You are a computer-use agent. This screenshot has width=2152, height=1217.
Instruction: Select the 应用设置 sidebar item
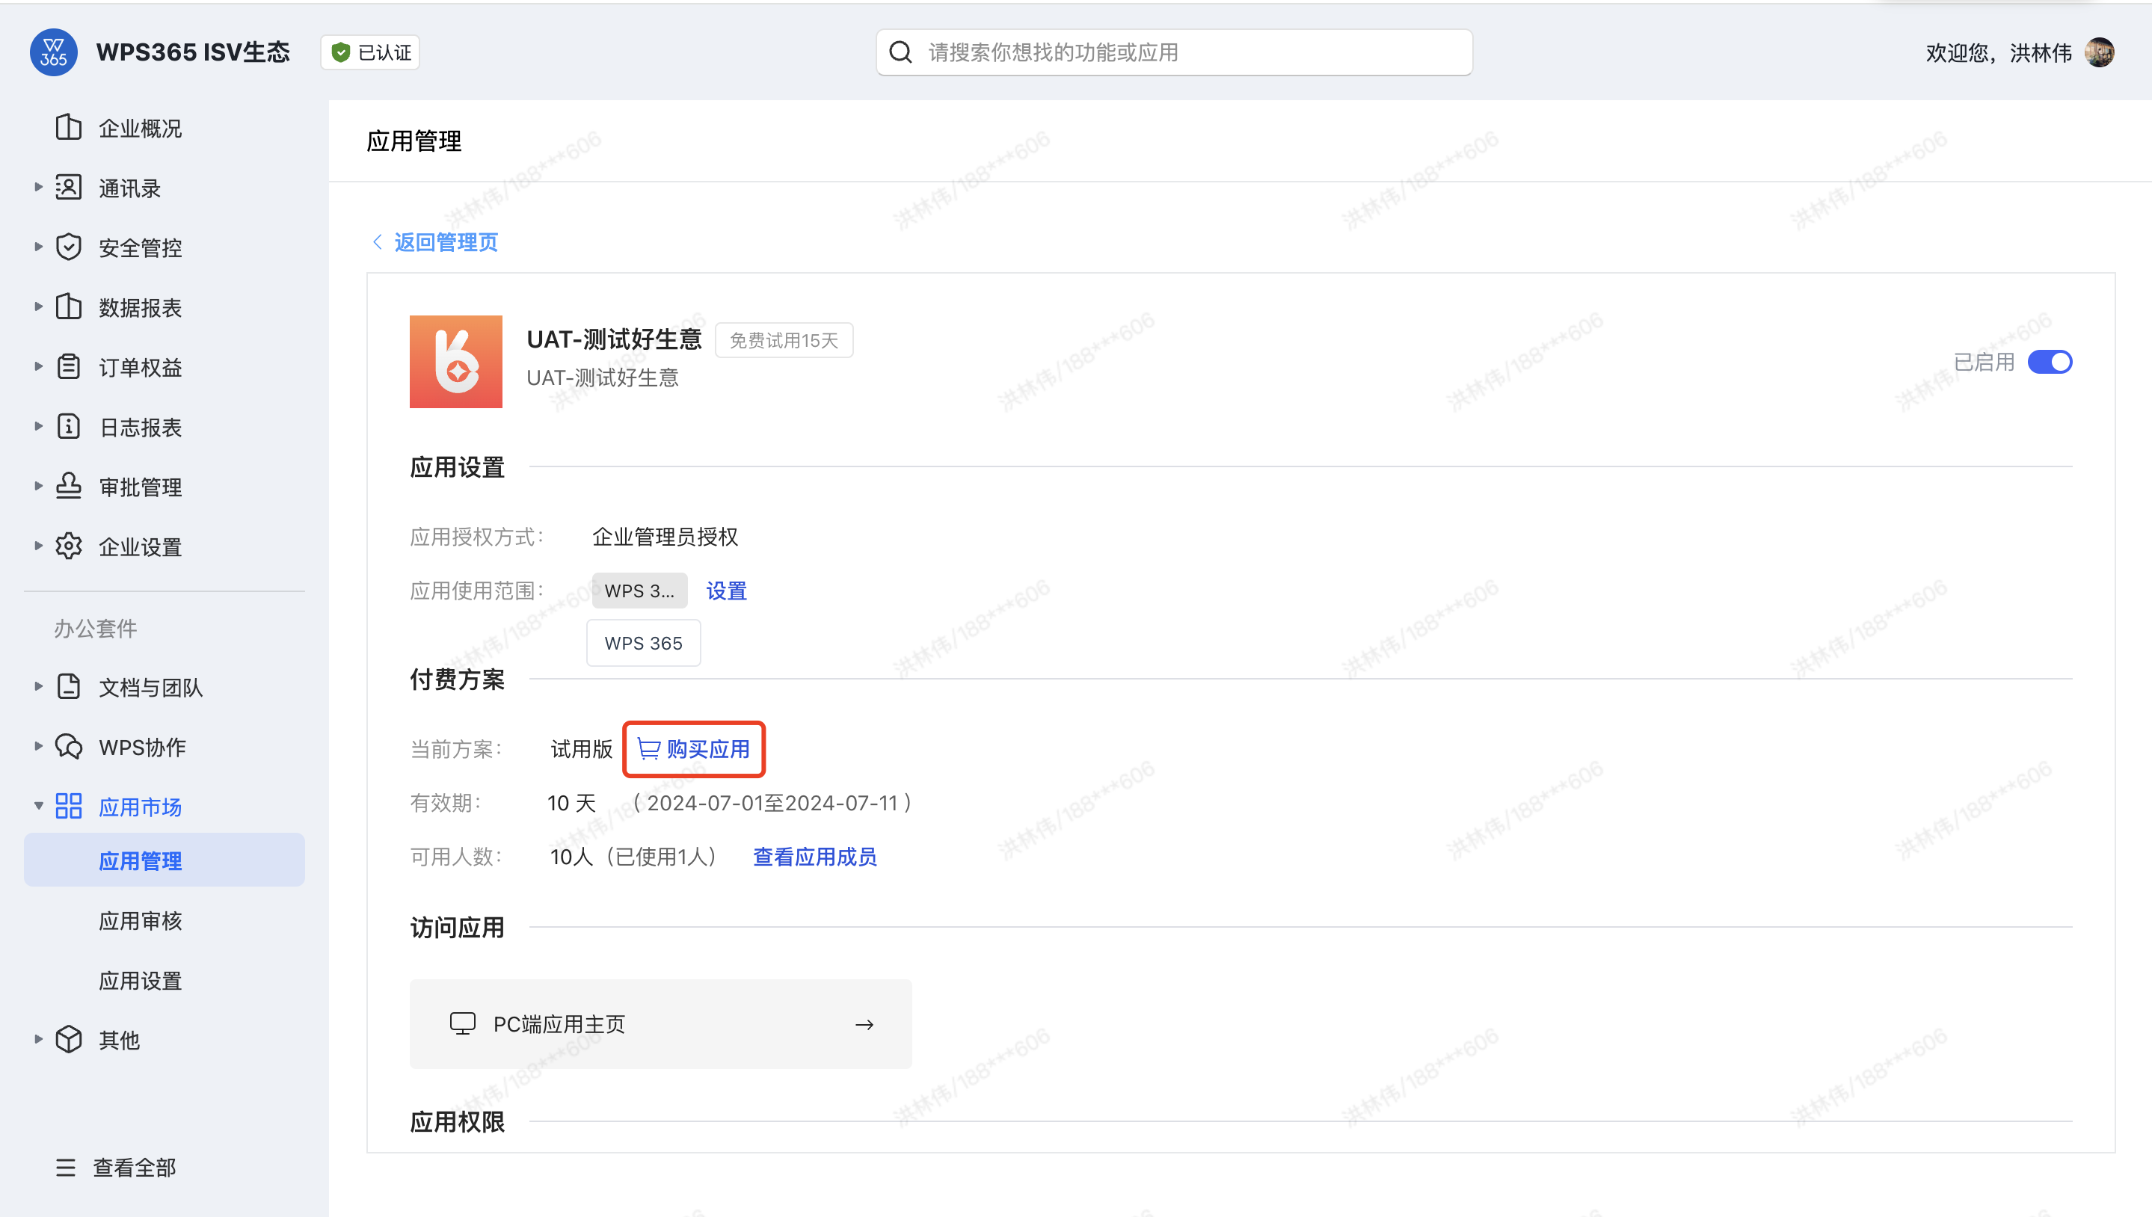[x=141, y=981]
